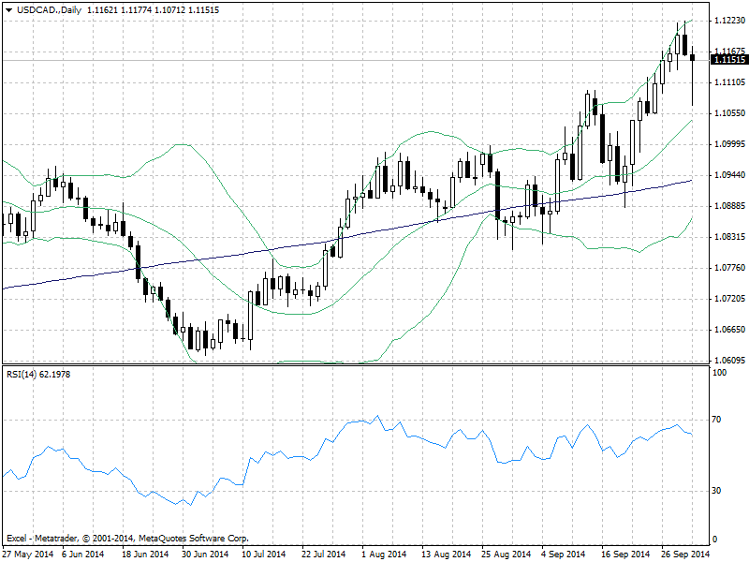Click the "25 Aug 2014" date label

click(x=506, y=554)
